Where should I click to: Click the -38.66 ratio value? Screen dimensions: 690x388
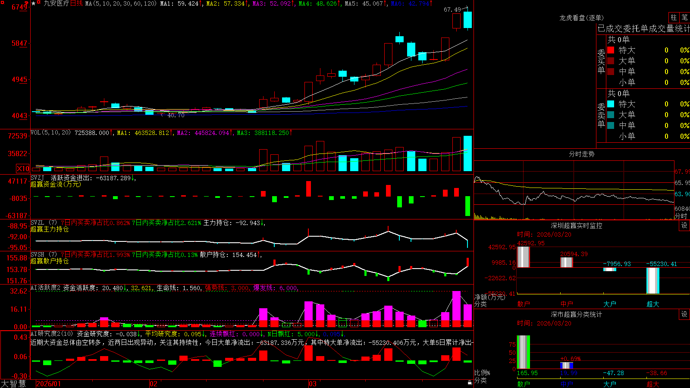point(656,373)
